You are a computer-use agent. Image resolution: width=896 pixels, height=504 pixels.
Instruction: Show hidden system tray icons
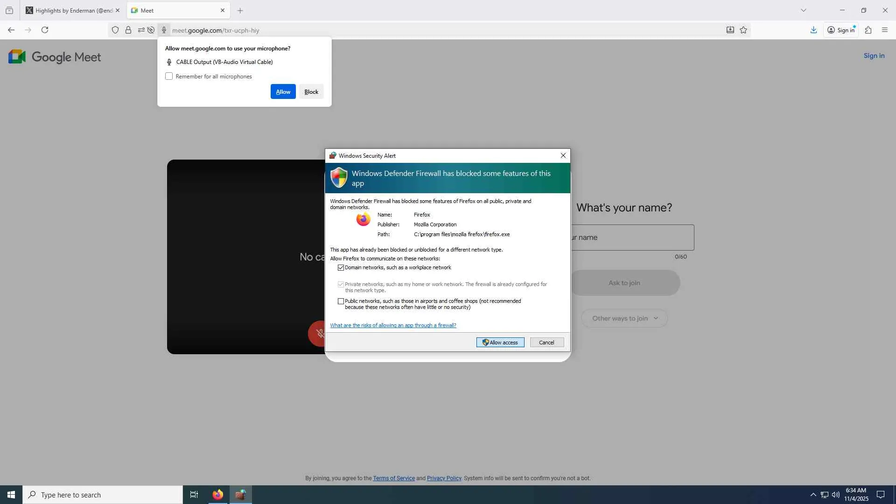[813, 495]
